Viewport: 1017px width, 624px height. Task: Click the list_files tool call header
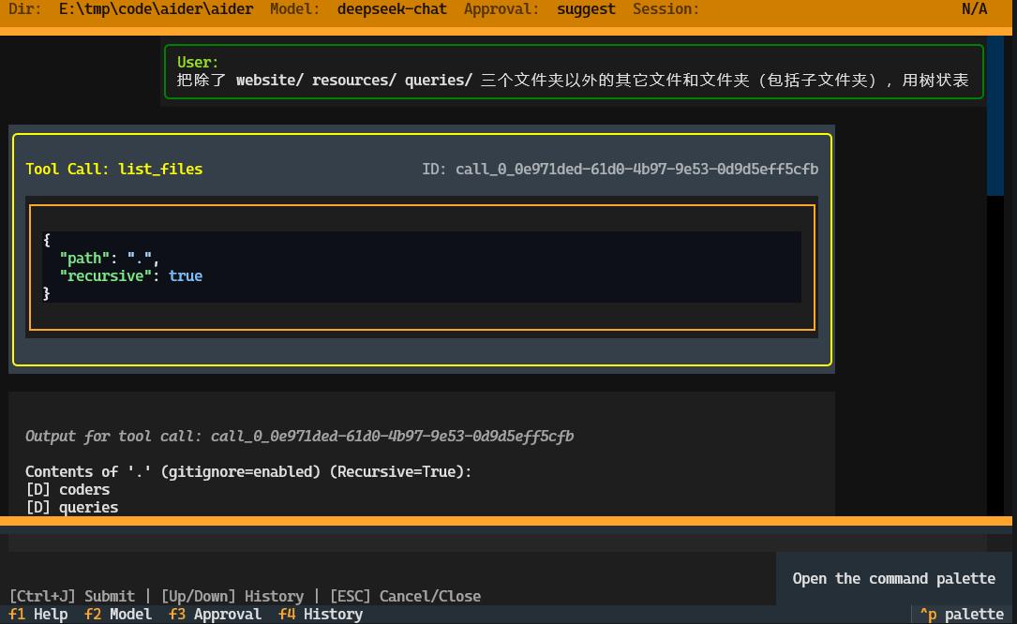coord(114,170)
